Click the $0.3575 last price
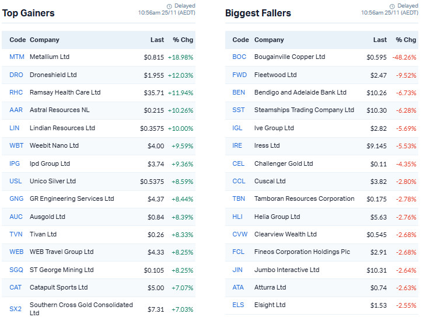Screen dimensions: 423x317 [152, 128]
